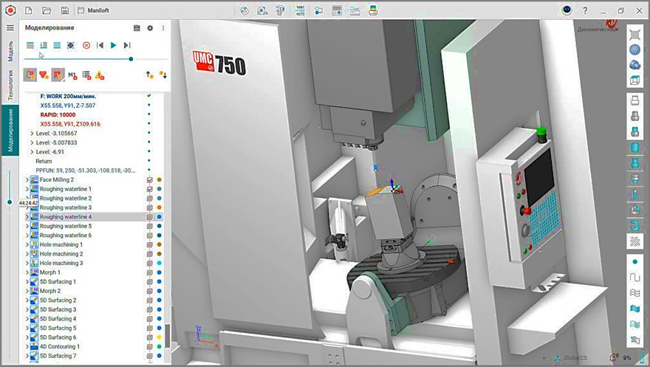The height and width of the screenshot is (367, 650).
Task: Select the 5D Surfacing 7 operation
Action: pyautogui.click(x=58, y=356)
